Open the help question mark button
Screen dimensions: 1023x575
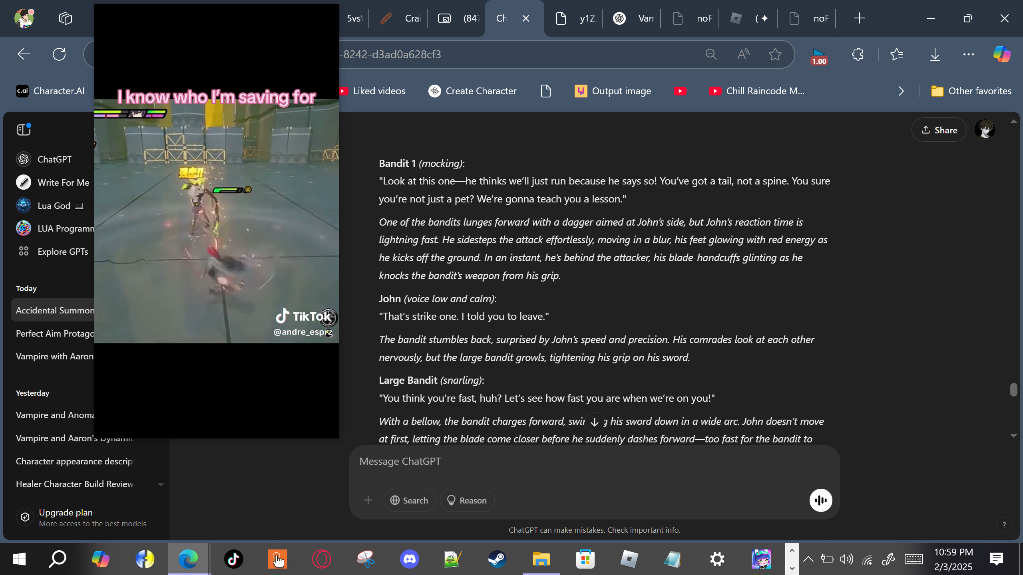1004,525
